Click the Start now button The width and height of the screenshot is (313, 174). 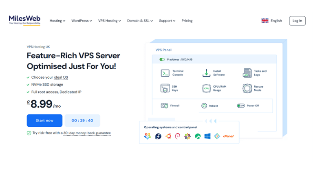pos(44,121)
